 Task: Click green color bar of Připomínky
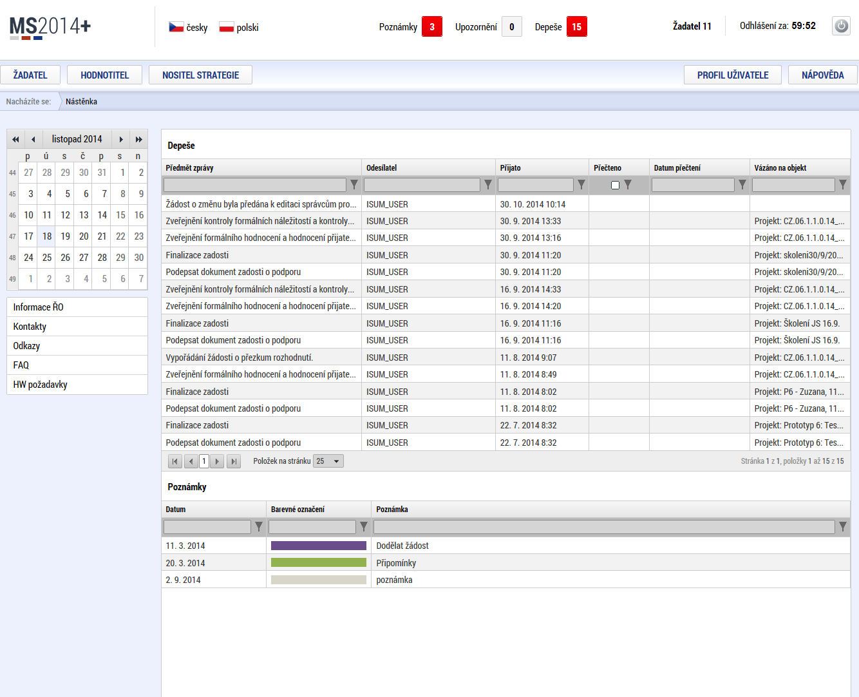(x=319, y=562)
